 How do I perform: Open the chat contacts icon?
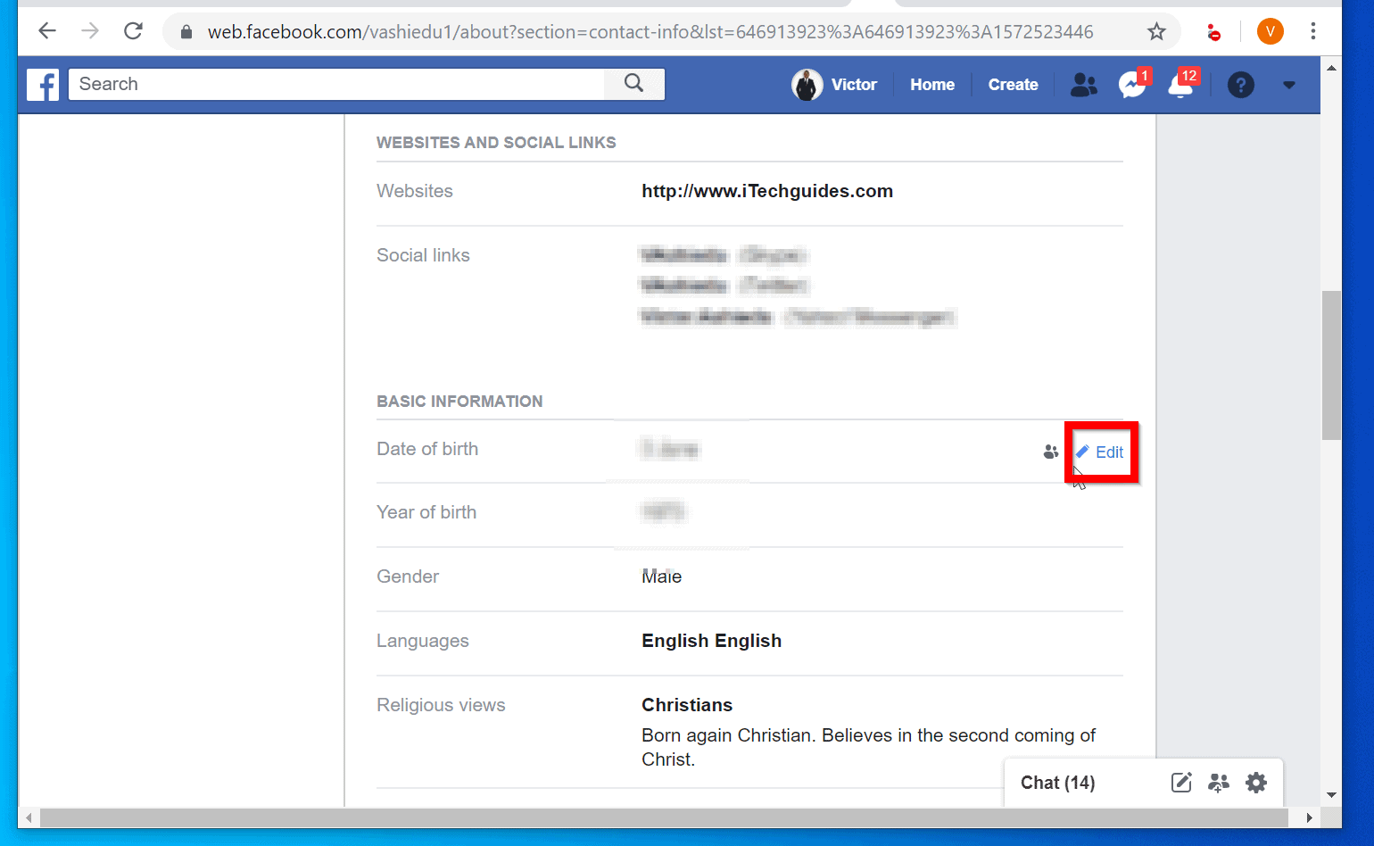tap(1219, 782)
